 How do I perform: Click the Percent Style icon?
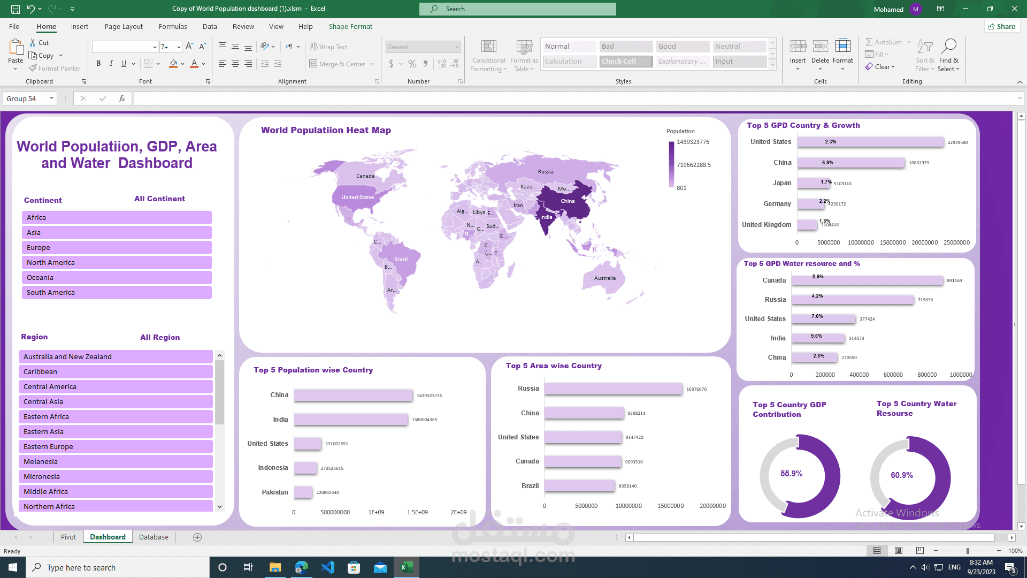pos(412,64)
